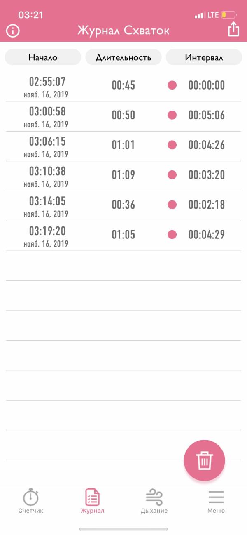Tap the battery indicator in status bar
247x535 pixels.
pos(228,15)
